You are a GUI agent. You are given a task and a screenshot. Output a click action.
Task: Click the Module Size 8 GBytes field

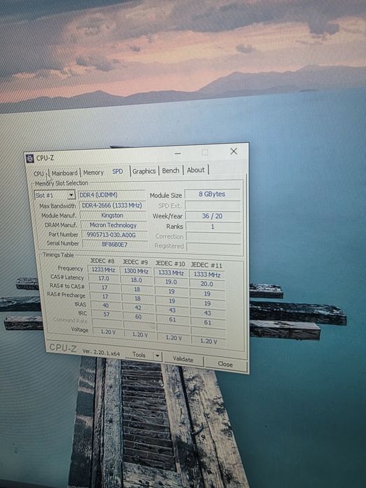point(212,194)
